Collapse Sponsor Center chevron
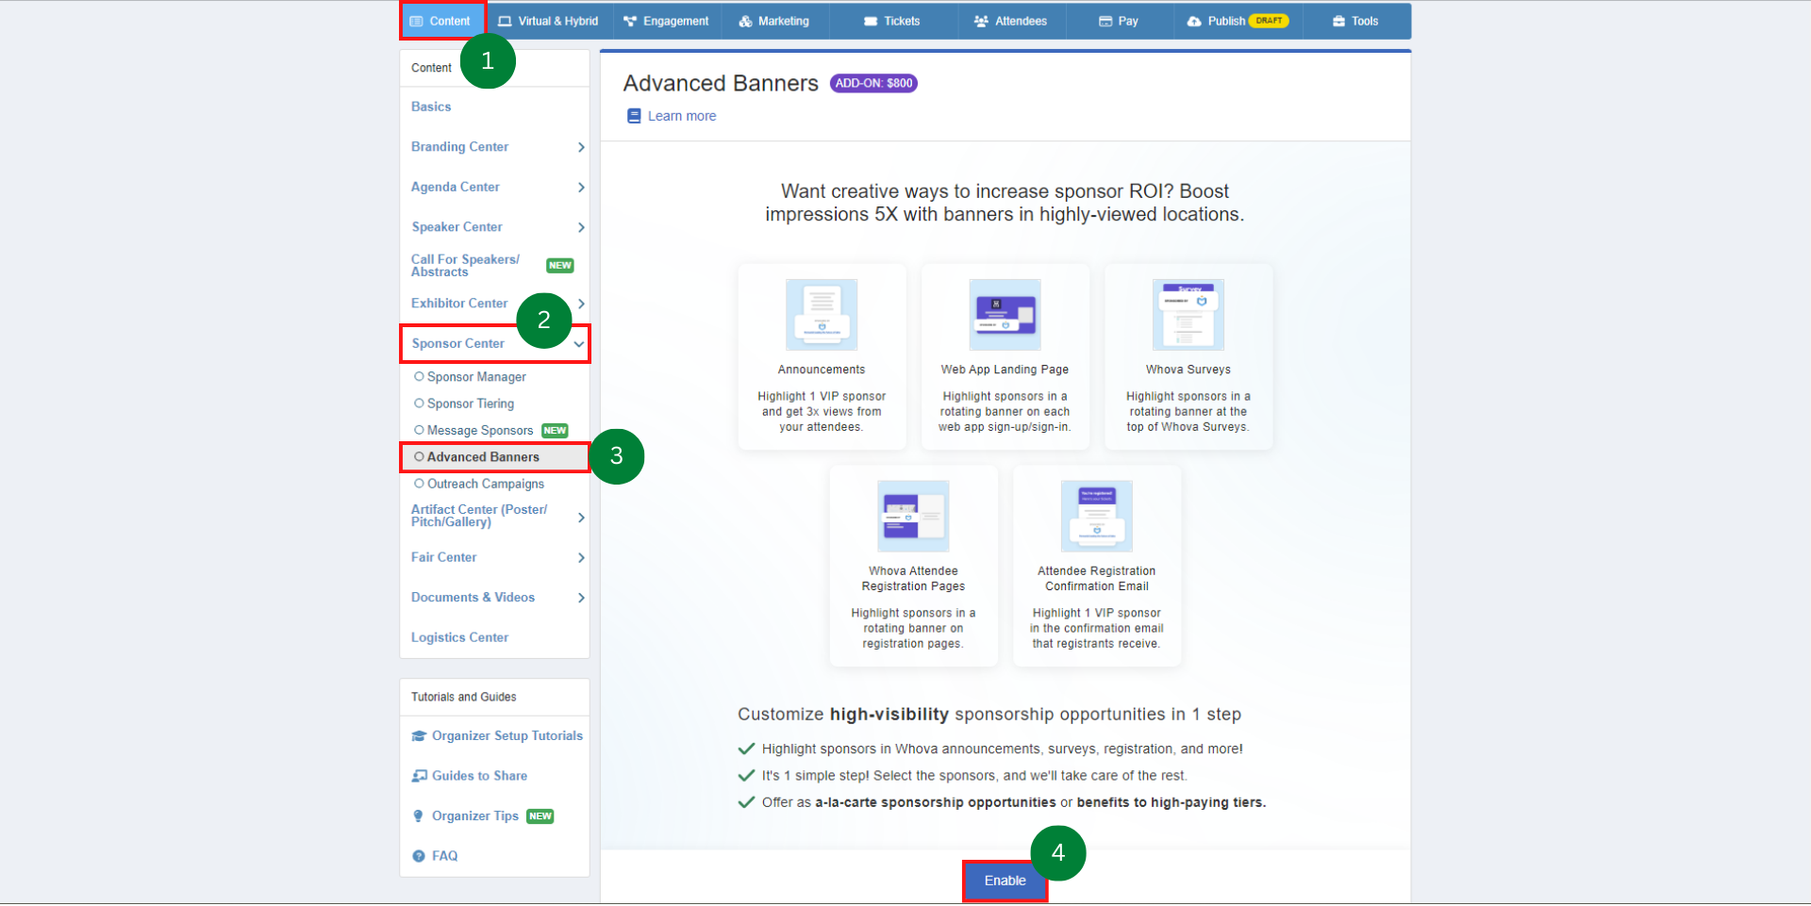Image resolution: width=1811 pixels, height=906 pixels. click(x=579, y=344)
